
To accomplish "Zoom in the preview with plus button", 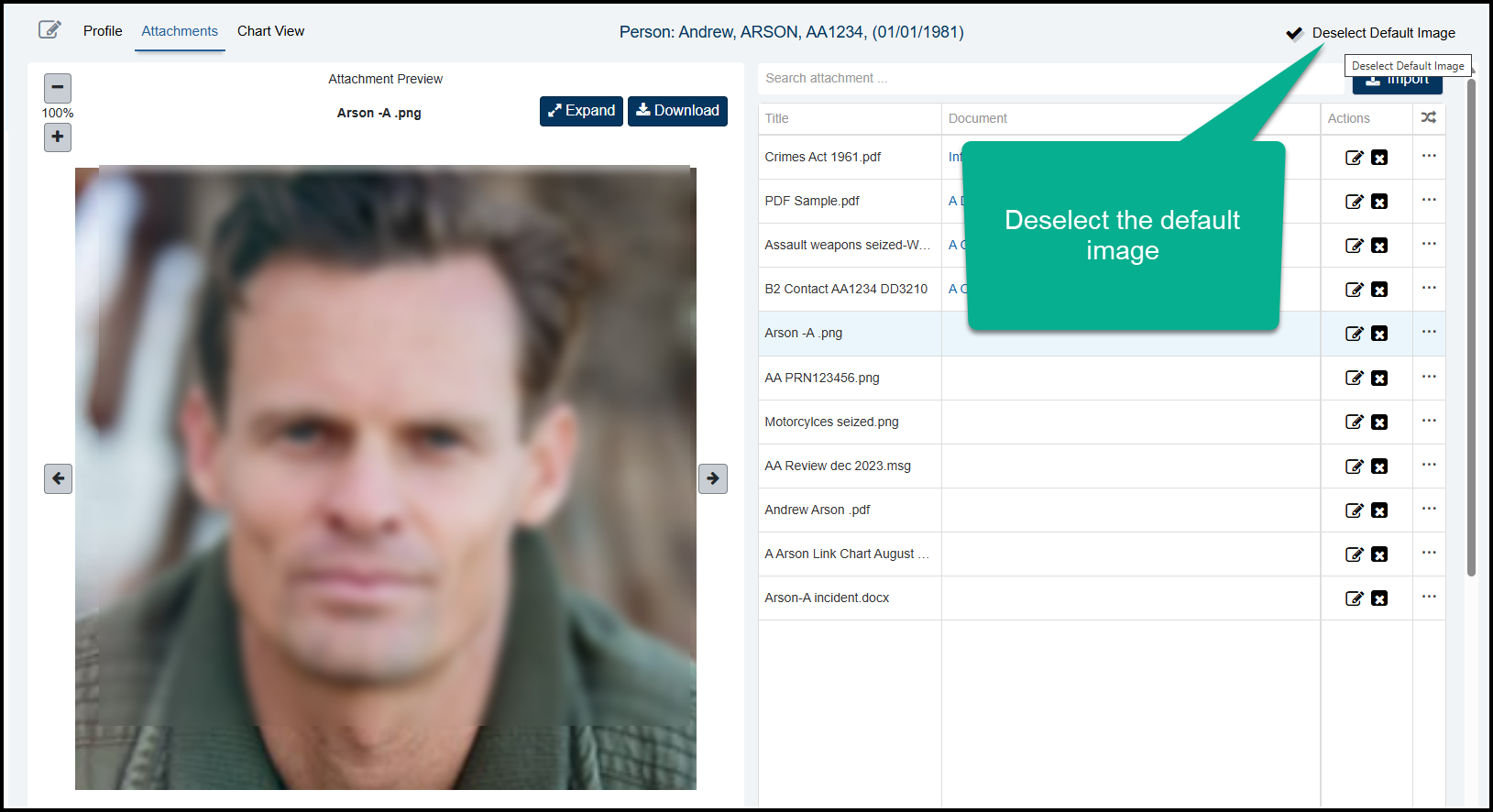I will tap(58, 137).
